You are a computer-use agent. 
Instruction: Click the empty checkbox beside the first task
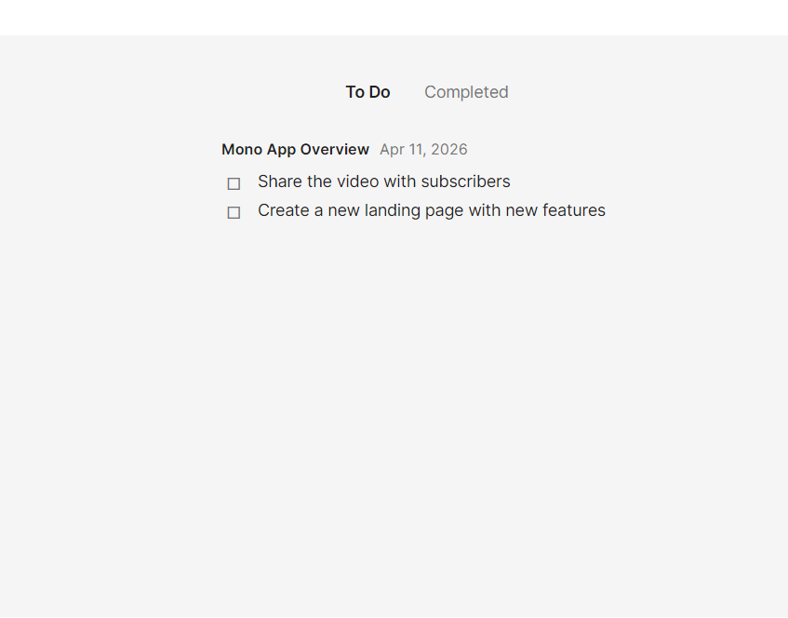point(234,182)
